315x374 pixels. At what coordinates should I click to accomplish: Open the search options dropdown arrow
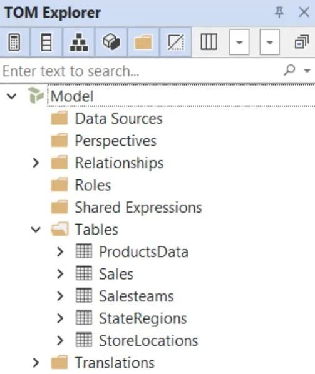click(307, 71)
